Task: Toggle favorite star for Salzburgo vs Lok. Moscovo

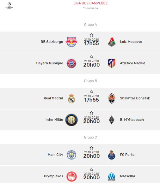Action: [92, 35]
